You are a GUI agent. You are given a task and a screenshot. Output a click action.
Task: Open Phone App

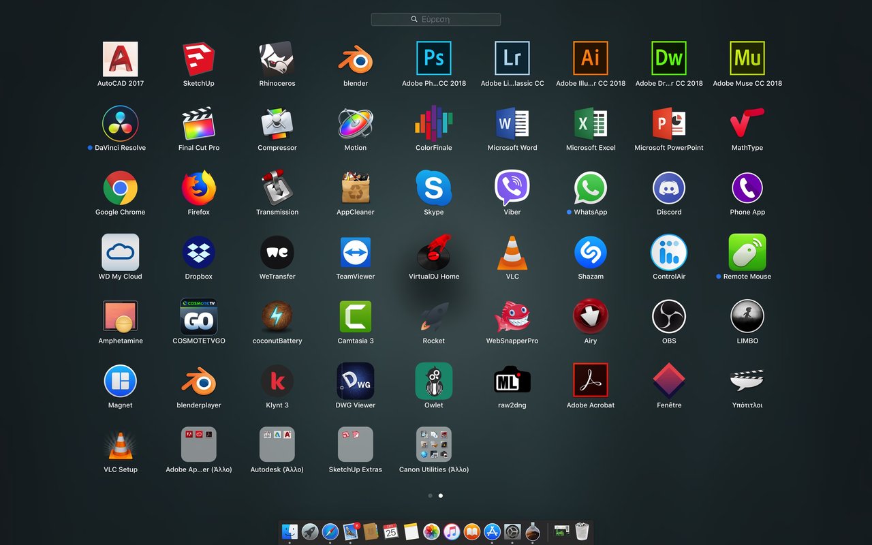tap(747, 188)
